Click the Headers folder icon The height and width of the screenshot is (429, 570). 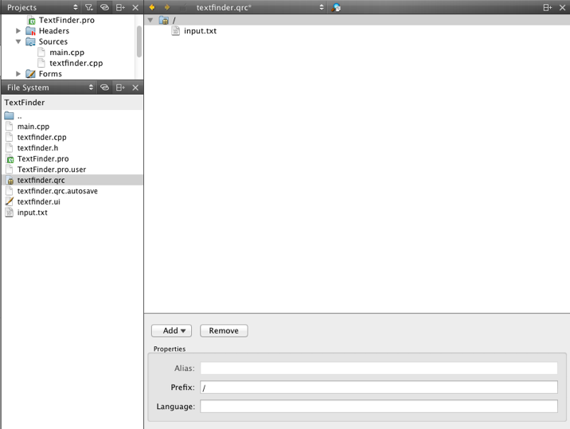point(30,31)
